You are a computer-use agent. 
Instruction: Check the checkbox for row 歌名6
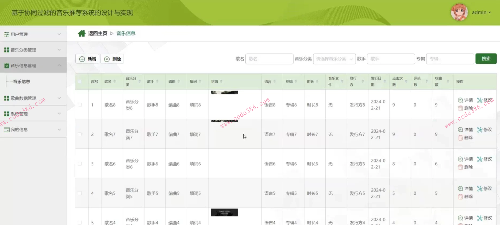80,164
